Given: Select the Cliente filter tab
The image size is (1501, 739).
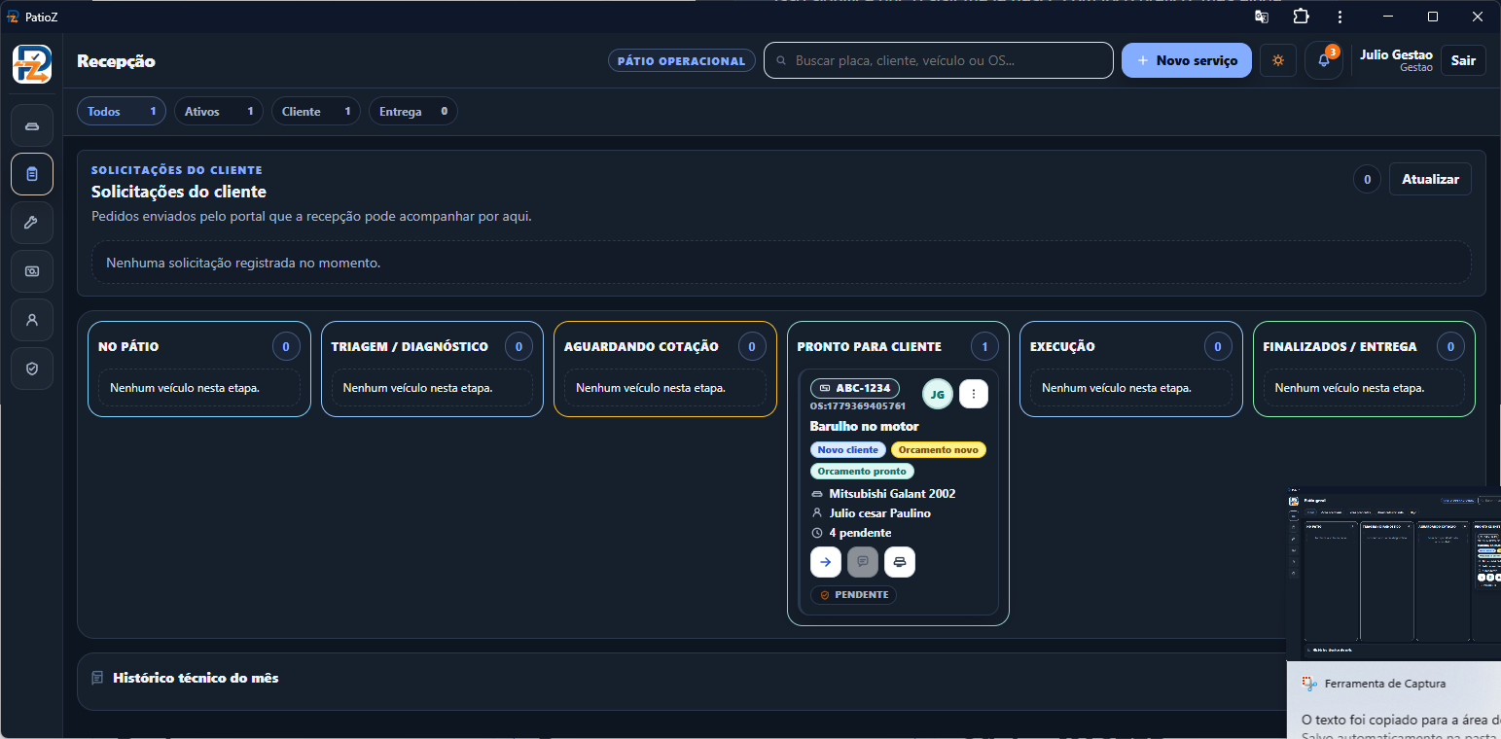Looking at the screenshot, I should click(316, 112).
